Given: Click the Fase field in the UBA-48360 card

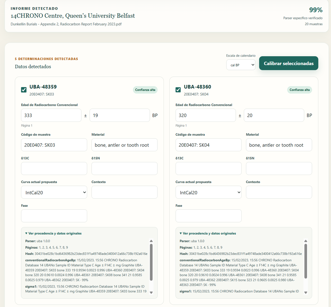Looking at the screenshot, I should tap(209, 216).
